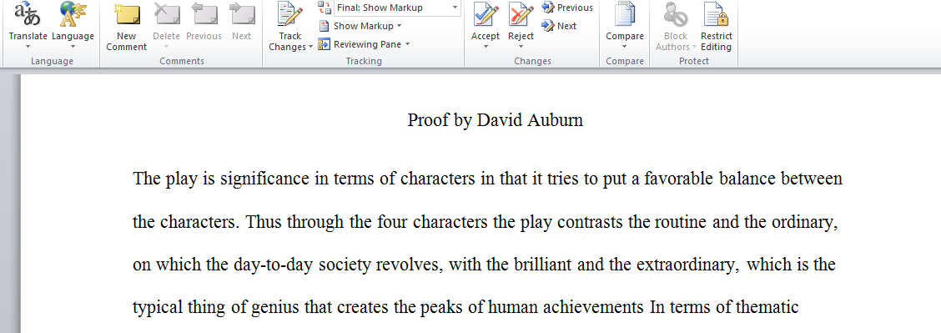Screen dimensions: 941x333
Task: Click the Changes group label
Action: [532, 61]
